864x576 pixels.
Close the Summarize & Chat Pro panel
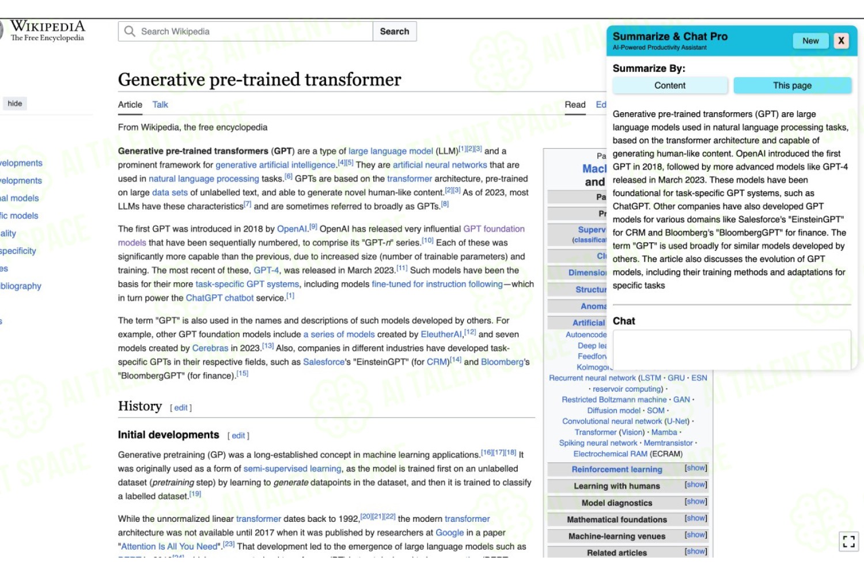[x=841, y=40]
